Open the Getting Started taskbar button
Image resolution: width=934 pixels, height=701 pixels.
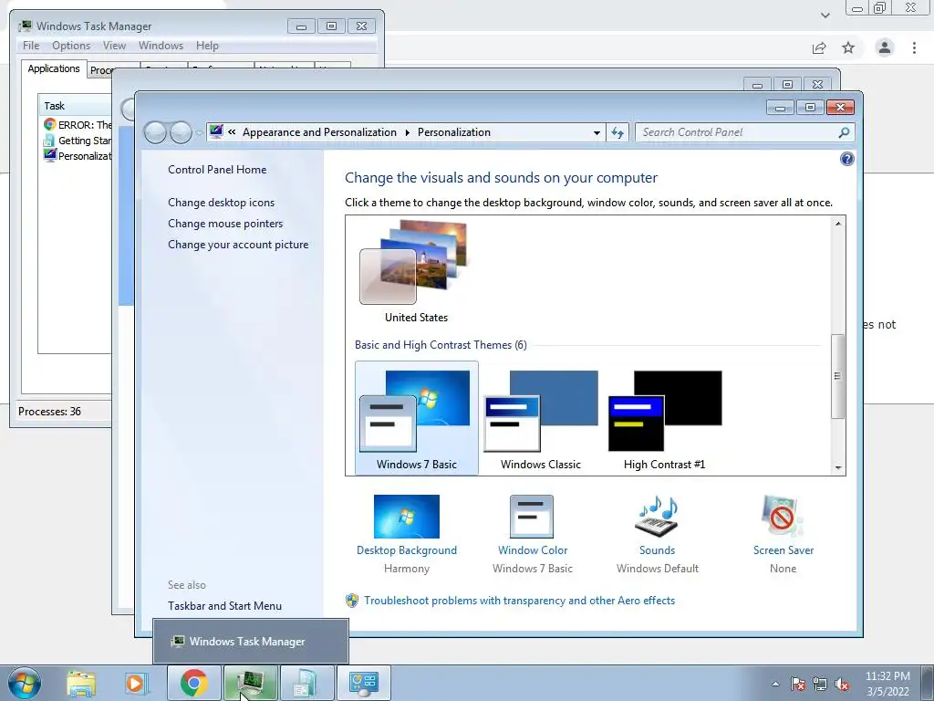pos(306,683)
